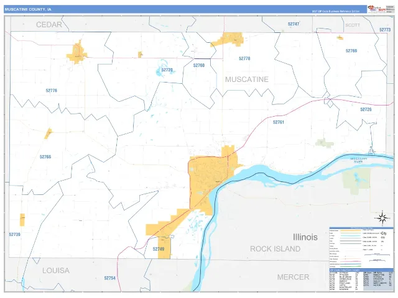Click the compass rose on the map
The height and width of the screenshot is (298, 398).
[382, 218]
